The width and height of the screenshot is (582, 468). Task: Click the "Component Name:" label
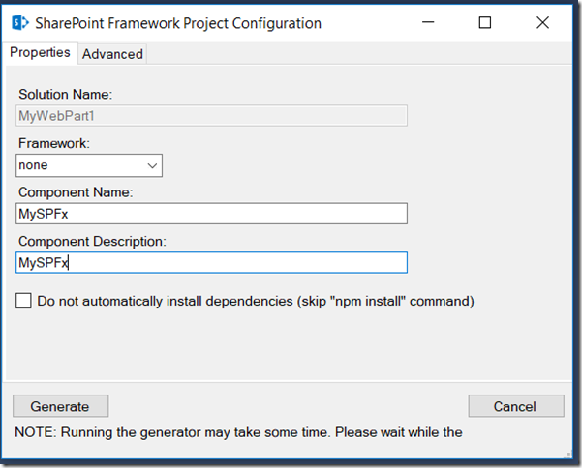(x=76, y=191)
